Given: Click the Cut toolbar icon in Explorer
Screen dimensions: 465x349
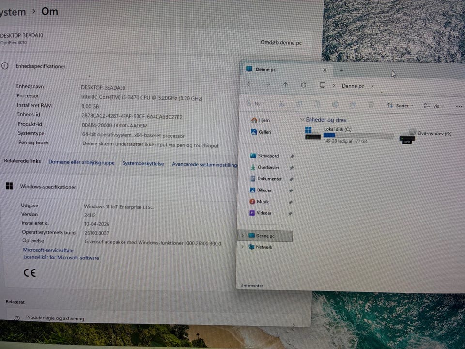Looking at the screenshot, I should pyautogui.click(x=282, y=104).
